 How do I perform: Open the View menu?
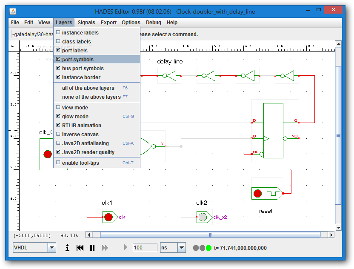point(44,23)
